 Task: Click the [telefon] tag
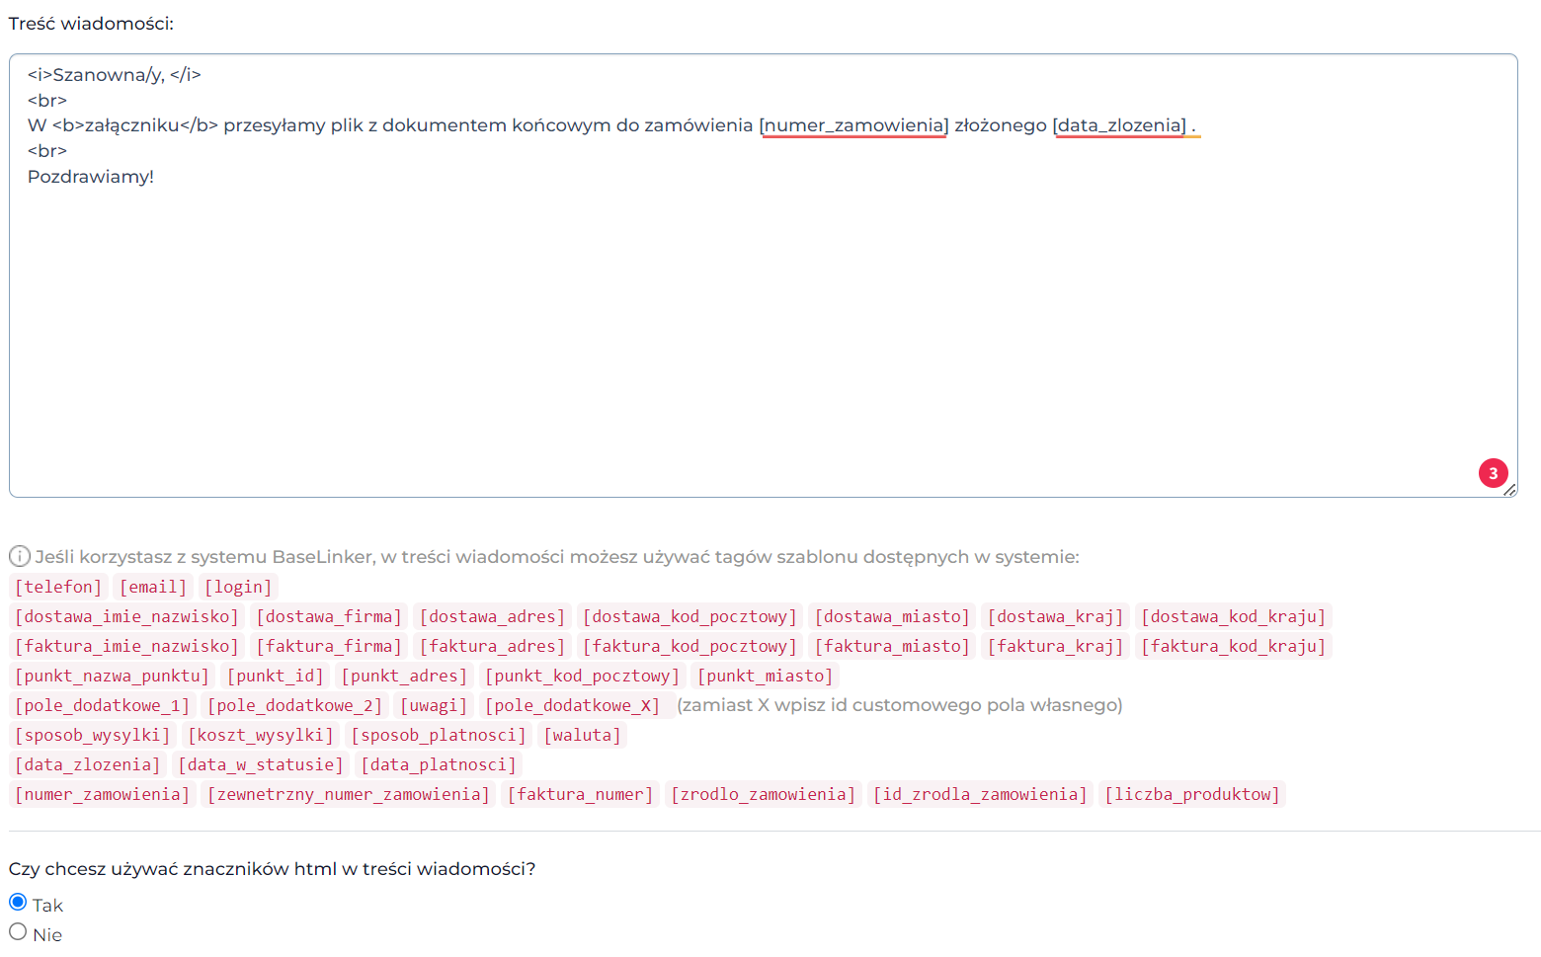pyautogui.click(x=58, y=587)
